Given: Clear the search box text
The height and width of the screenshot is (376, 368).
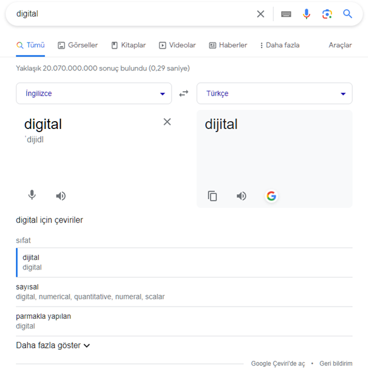Looking at the screenshot, I should (260, 14).
